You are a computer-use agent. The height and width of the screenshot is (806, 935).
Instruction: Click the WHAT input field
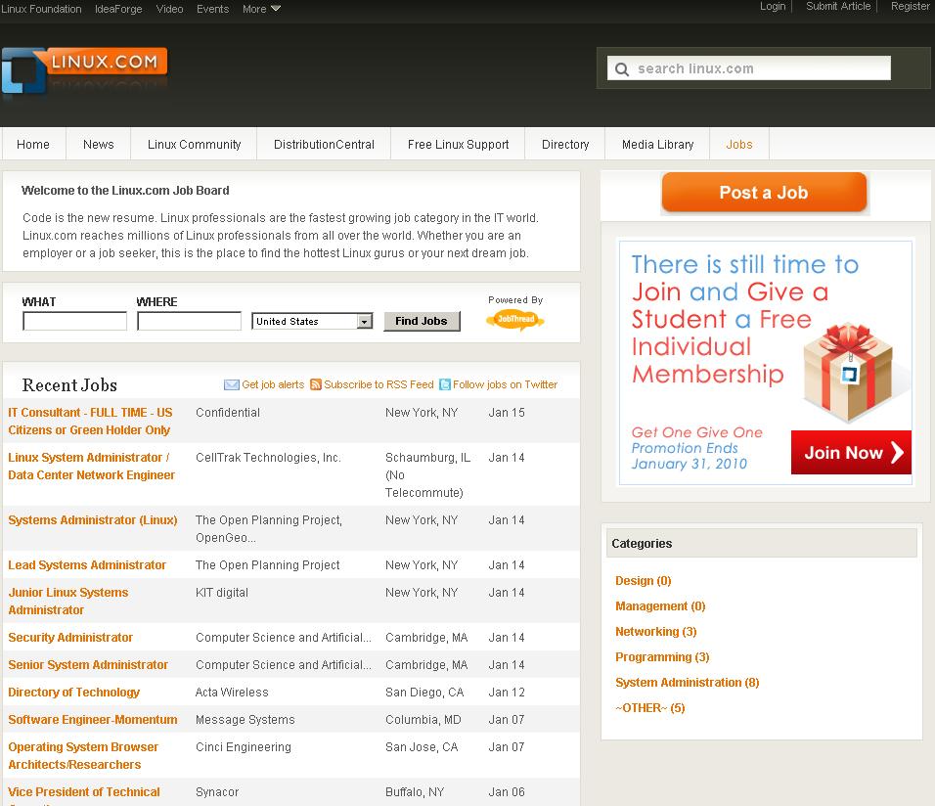pos(74,321)
